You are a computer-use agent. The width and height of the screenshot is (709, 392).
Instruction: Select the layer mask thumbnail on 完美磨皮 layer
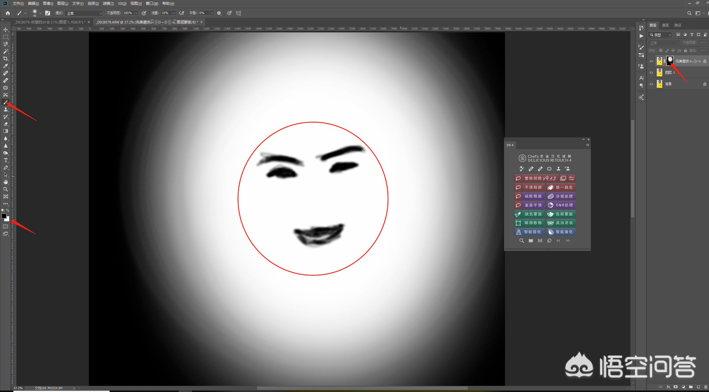click(670, 61)
